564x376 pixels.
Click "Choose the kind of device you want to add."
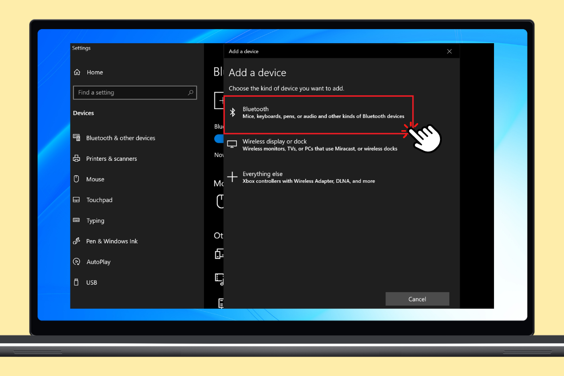[x=287, y=88]
